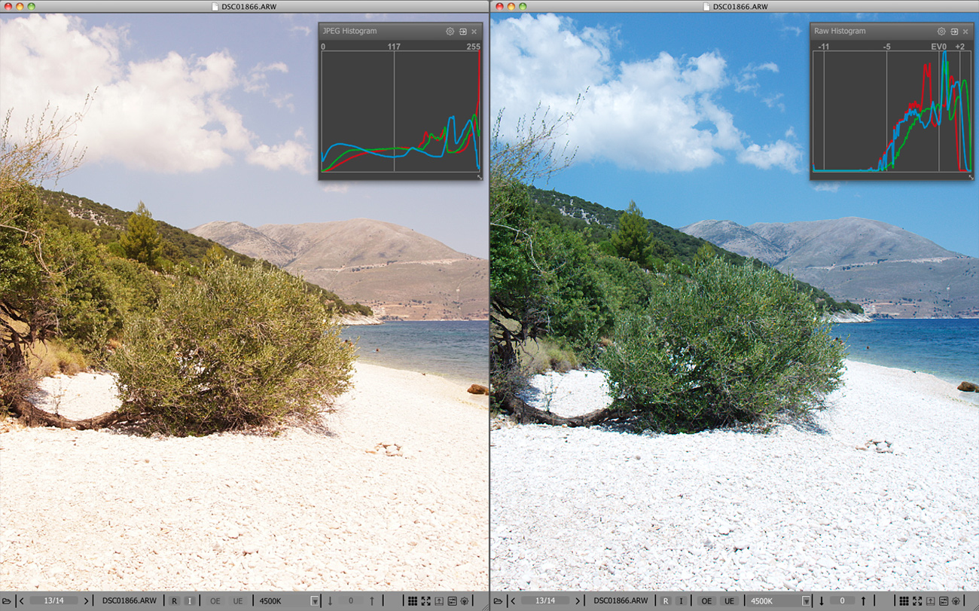Expand 4500K white balance dropdown in right window
The width and height of the screenshot is (979, 611).
pyautogui.click(x=806, y=600)
